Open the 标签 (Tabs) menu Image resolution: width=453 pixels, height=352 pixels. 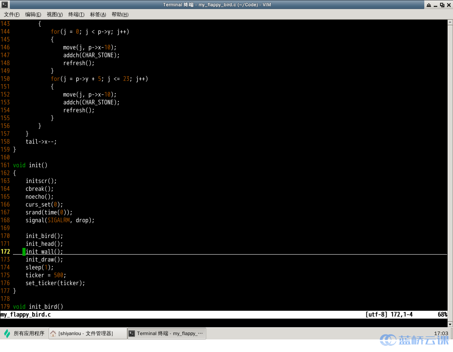[98, 15]
